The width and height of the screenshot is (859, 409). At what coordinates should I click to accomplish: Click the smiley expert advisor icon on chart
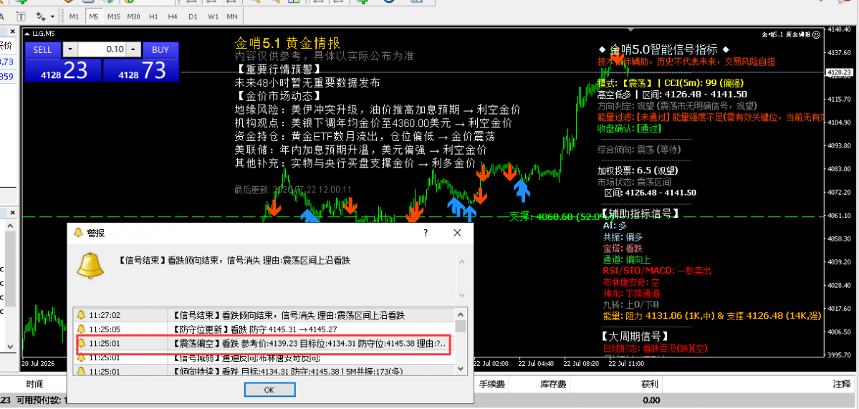pyautogui.click(x=816, y=34)
